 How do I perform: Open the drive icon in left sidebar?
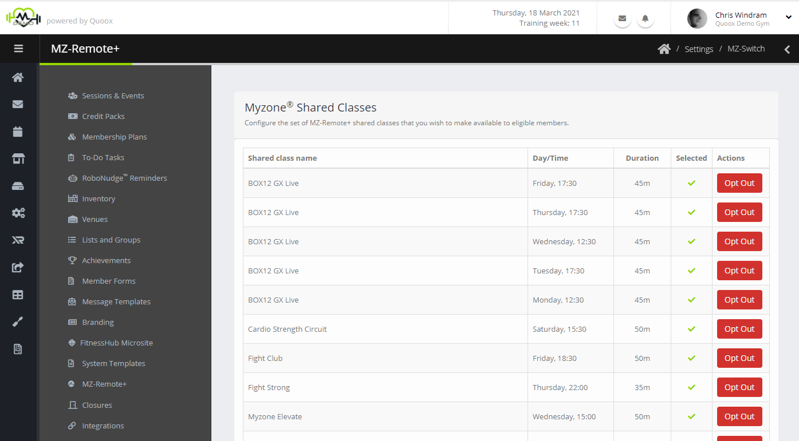tap(18, 186)
